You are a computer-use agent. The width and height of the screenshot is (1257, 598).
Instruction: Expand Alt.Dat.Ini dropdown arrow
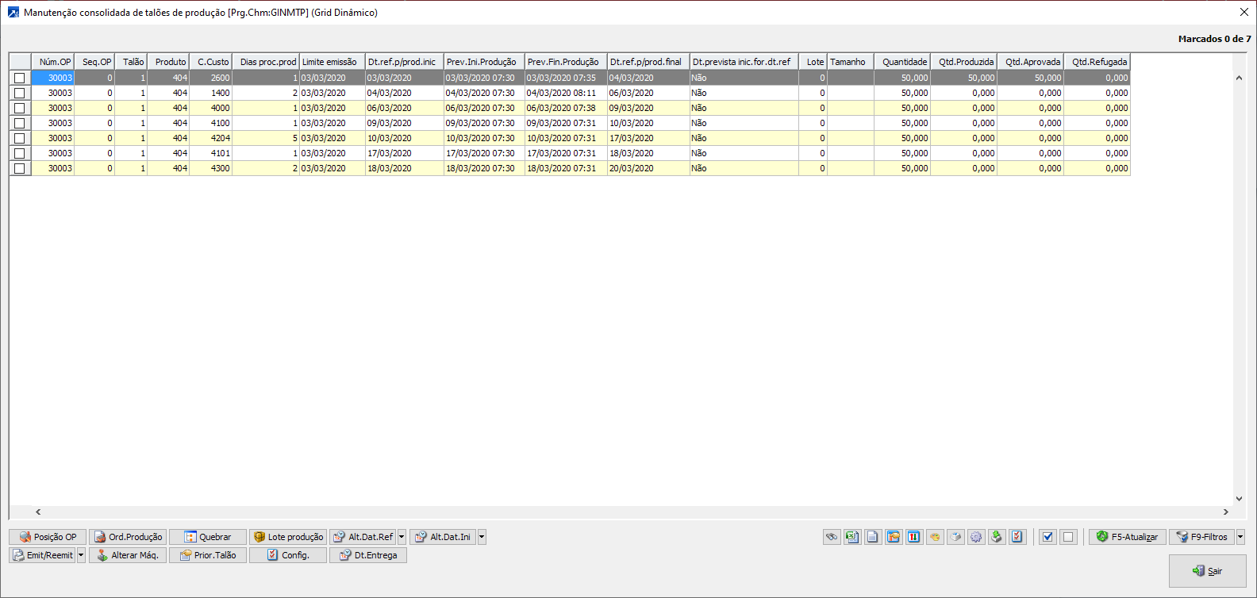(x=482, y=537)
